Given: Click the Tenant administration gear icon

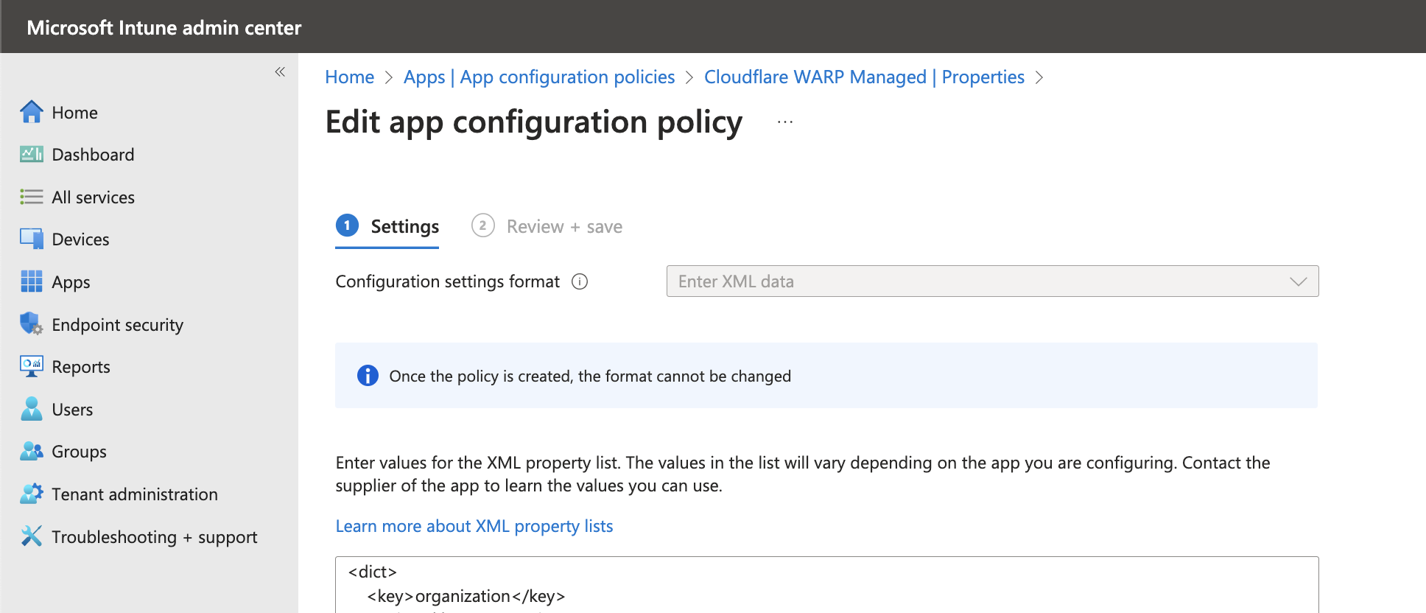Looking at the screenshot, I should [32, 494].
